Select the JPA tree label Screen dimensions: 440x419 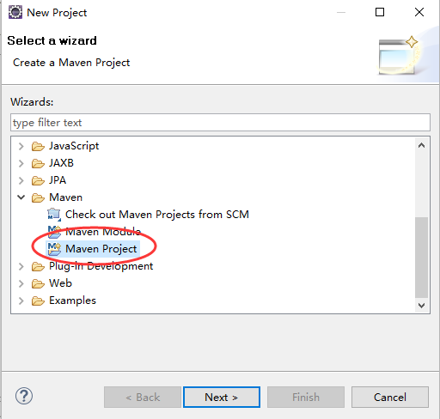58,180
